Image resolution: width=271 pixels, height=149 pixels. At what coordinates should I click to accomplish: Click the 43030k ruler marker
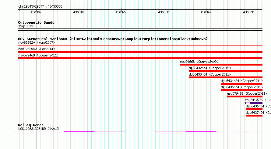click(x=36, y=12)
